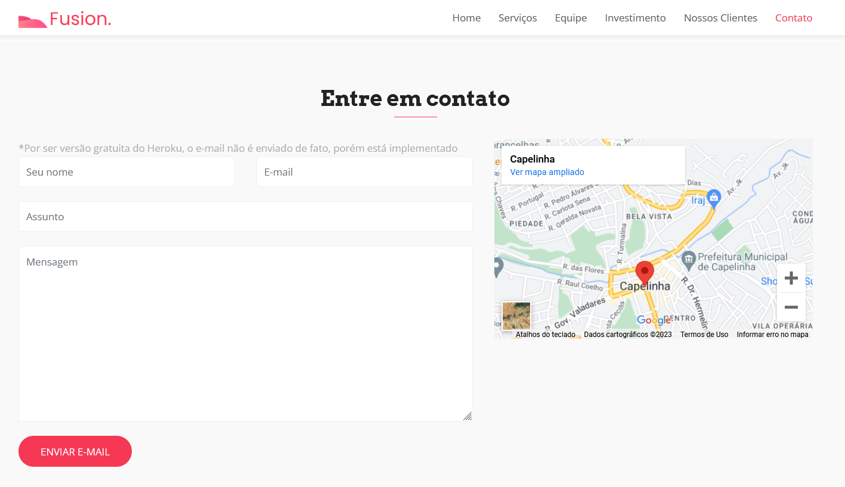
Task: Open the Ver mapa ampliado link
Action: [x=547, y=172]
